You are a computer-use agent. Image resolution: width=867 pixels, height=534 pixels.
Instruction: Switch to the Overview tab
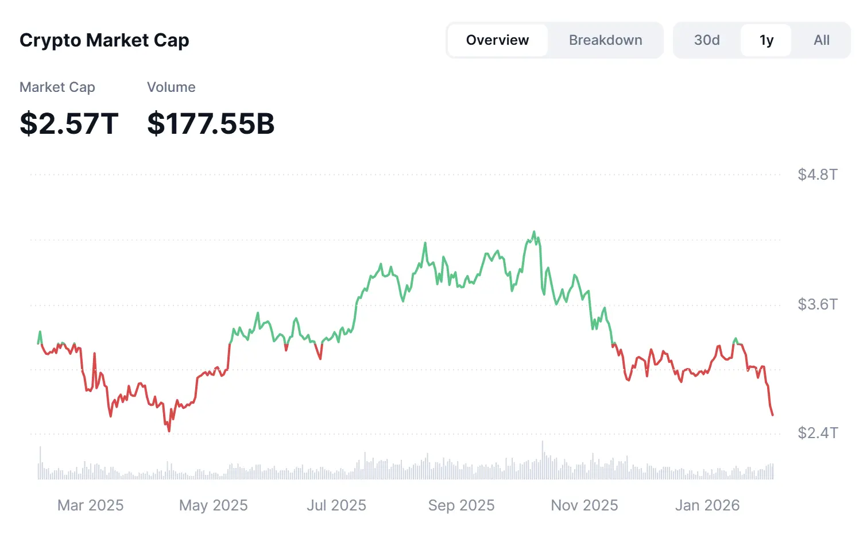click(x=497, y=40)
